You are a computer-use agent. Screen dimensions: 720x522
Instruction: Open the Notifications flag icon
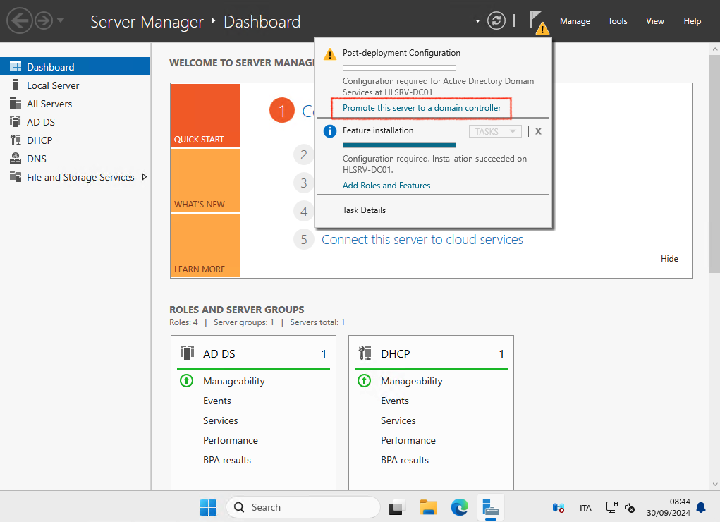(x=537, y=21)
